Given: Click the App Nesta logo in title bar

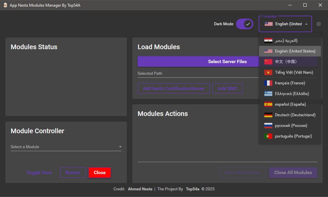Looking at the screenshot, I should (x=5, y=5).
